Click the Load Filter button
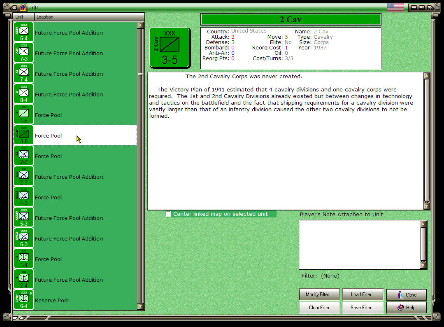This screenshot has width=444, height=327. tap(363, 294)
